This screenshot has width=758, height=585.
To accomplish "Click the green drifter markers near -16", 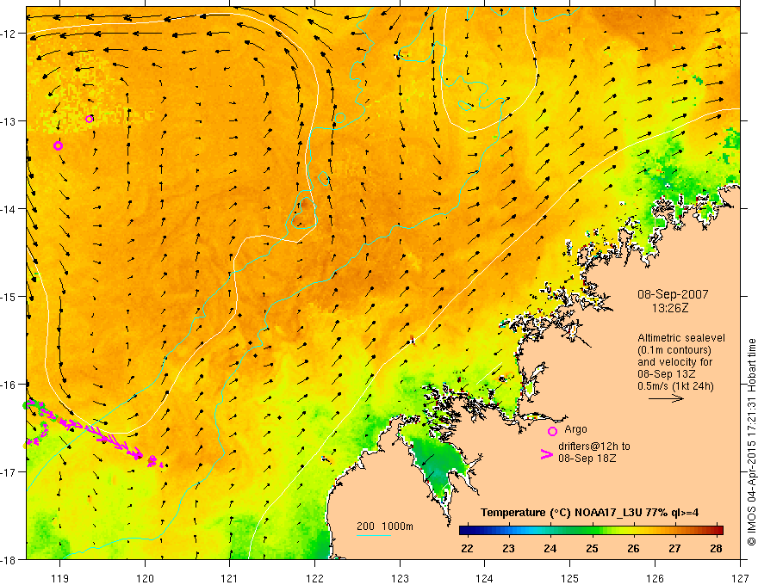I will [x=34, y=406].
